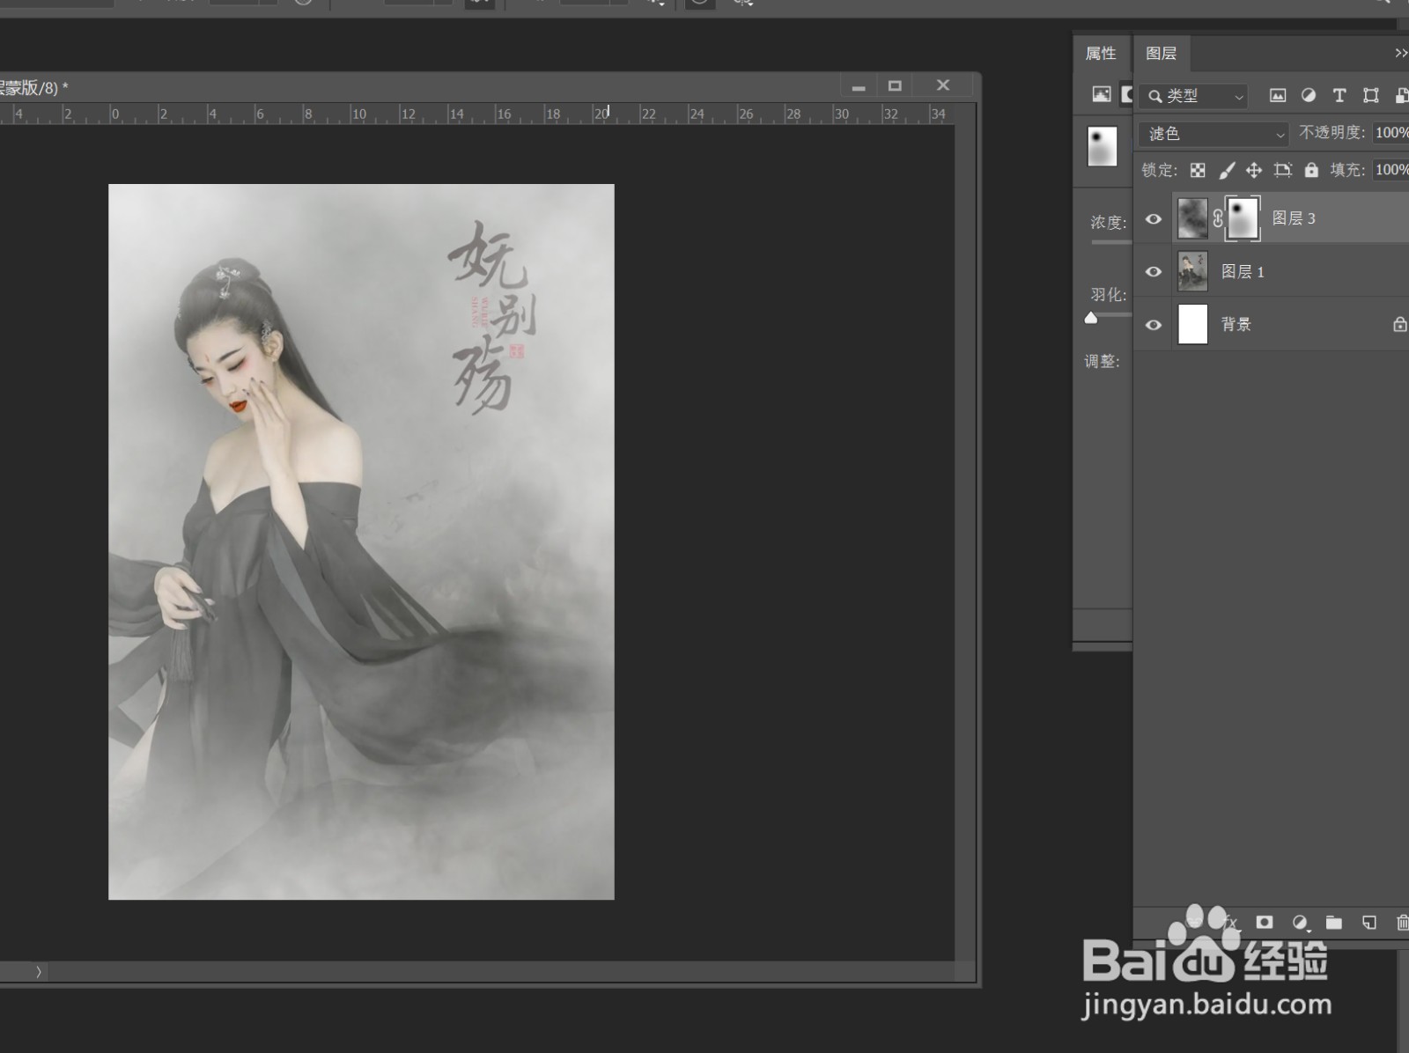The image size is (1409, 1053).
Task: Create new fill or adjustment layer
Action: [1300, 923]
